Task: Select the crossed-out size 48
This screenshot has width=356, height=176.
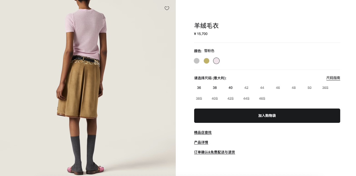Action: coord(293,88)
